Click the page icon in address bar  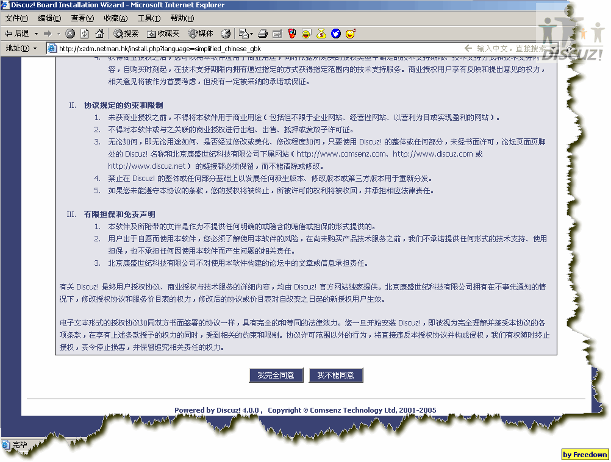pos(52,48)
